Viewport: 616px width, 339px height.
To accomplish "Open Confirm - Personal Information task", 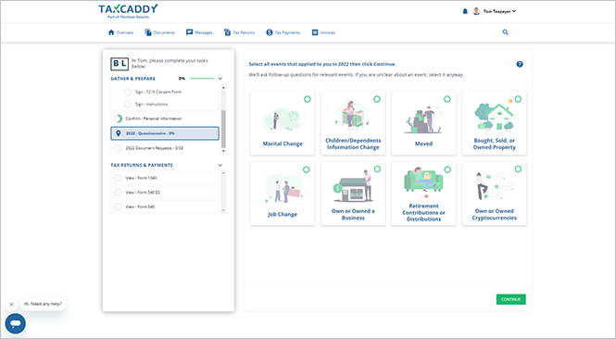I will pos(165,119).
